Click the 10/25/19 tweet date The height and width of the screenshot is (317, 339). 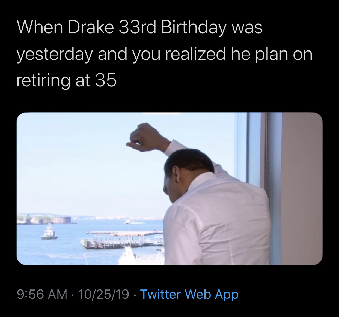click(103, 294)
